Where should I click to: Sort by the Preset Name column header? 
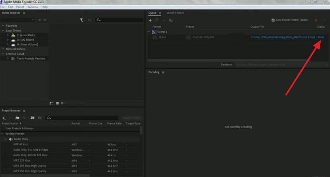pos(10,123)
